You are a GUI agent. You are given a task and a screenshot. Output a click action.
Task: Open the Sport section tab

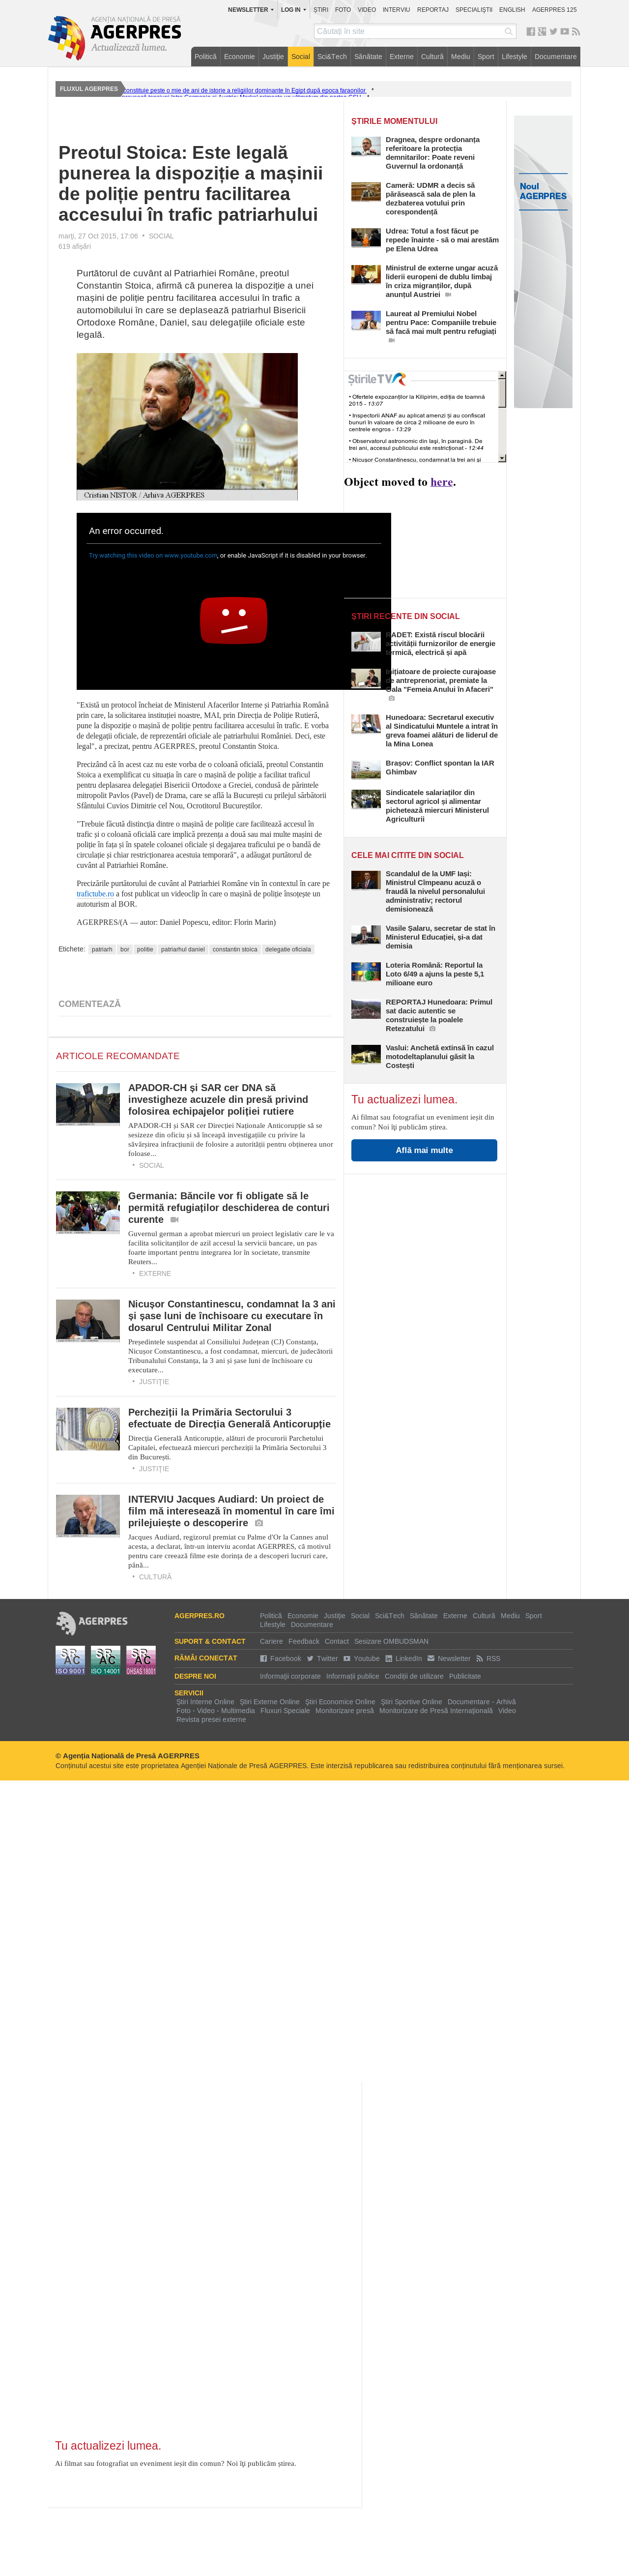(x=486, y=57)
